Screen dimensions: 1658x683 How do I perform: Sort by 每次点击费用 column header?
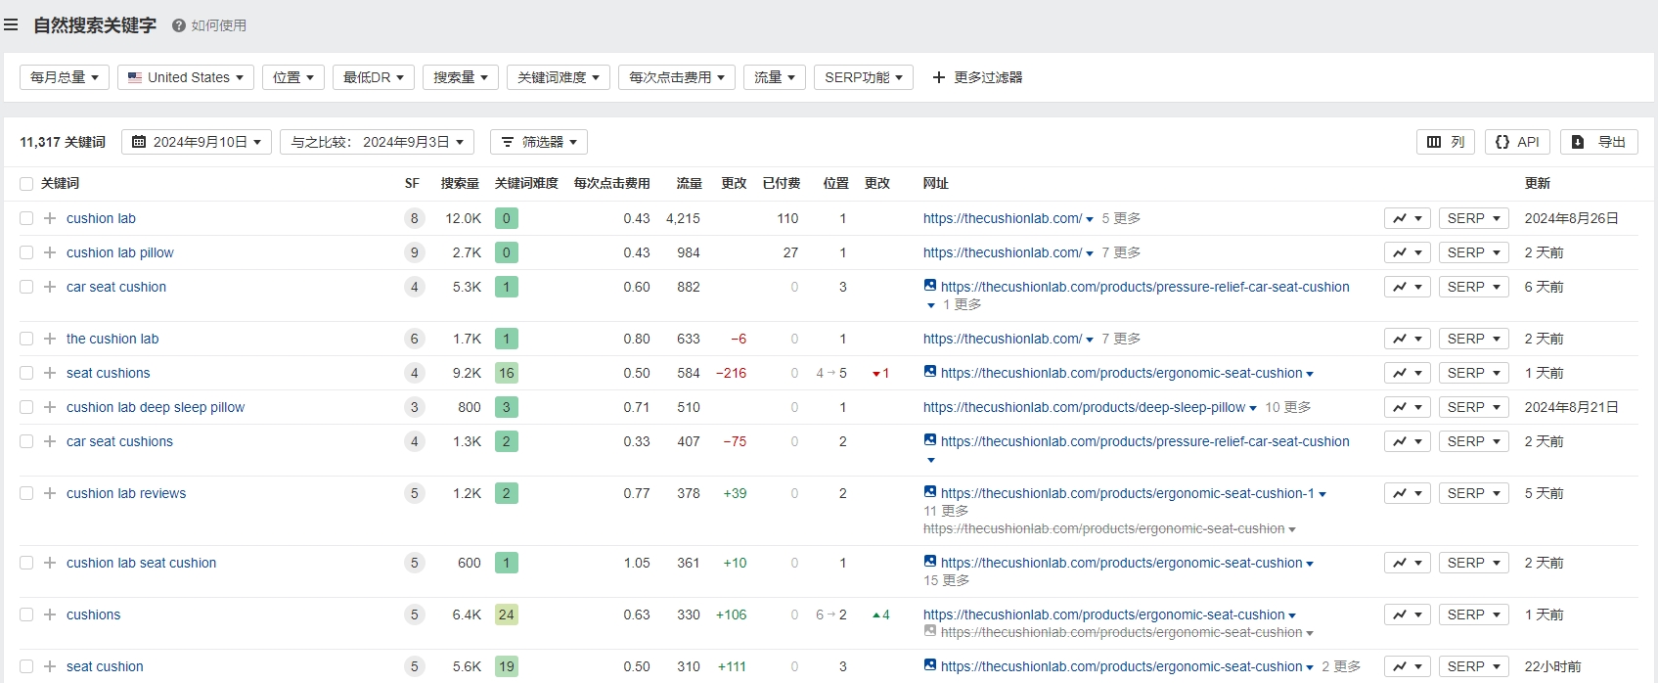(x=611, y=183)
